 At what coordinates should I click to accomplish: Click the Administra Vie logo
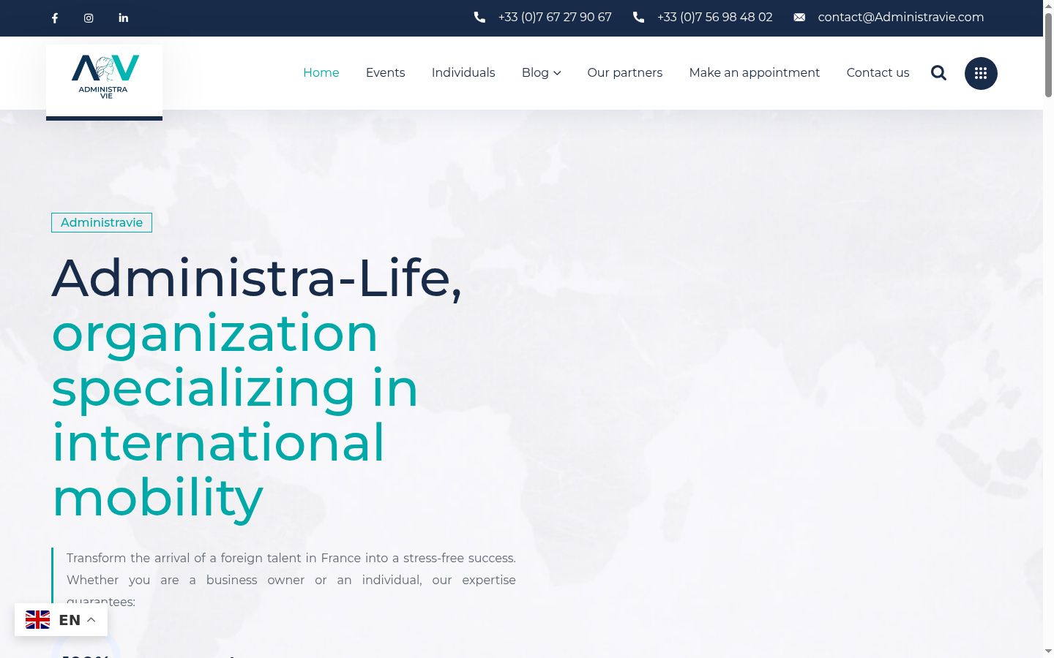click(105, 77)
